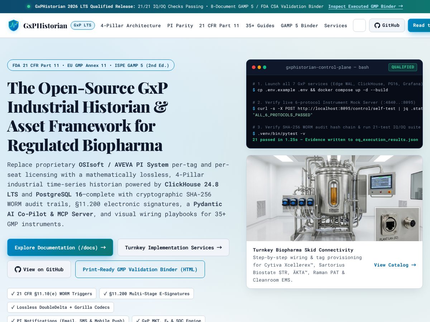This screenshot has height=322, width=430.
Task: Click the bioreactor skid photo
Action: pos(334,198)
